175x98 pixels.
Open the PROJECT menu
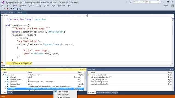(23, 5)
